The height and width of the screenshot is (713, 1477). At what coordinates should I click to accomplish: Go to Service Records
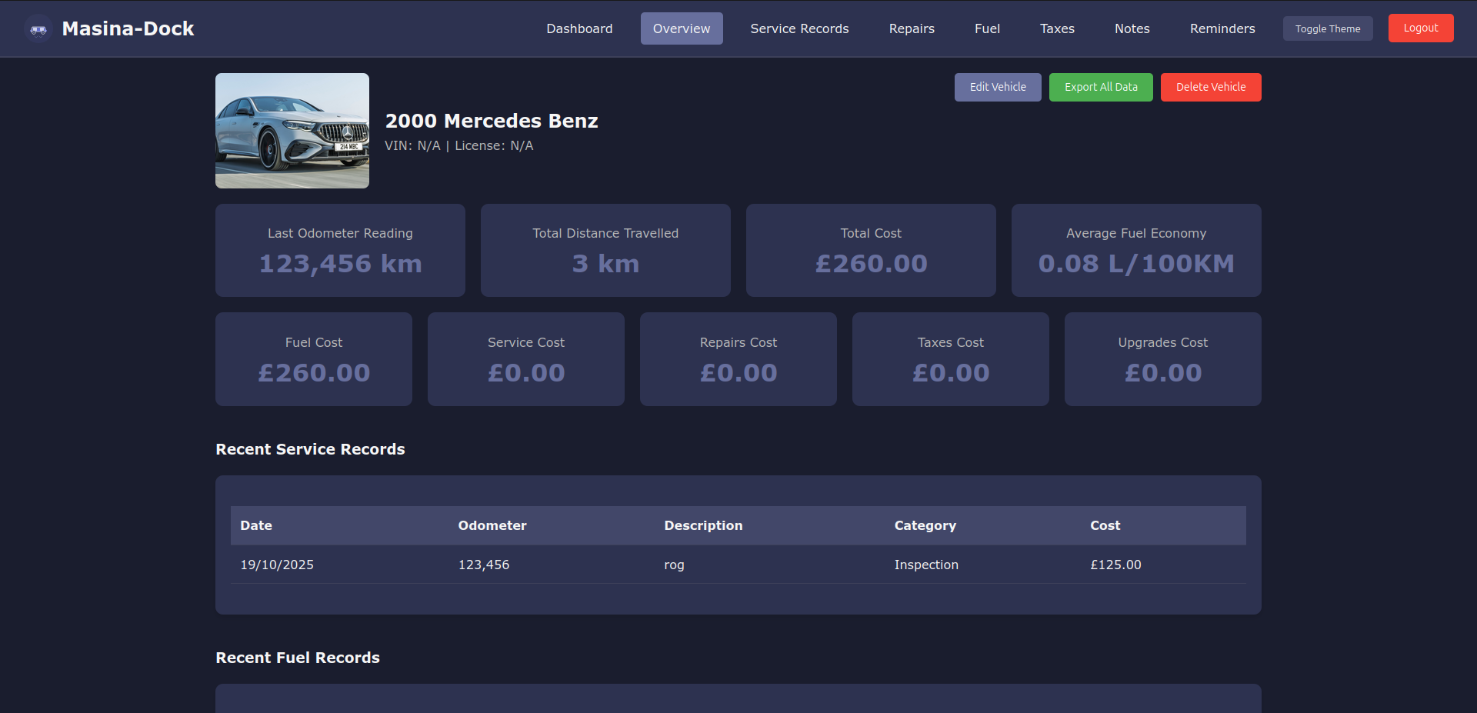tap(799, 28)
